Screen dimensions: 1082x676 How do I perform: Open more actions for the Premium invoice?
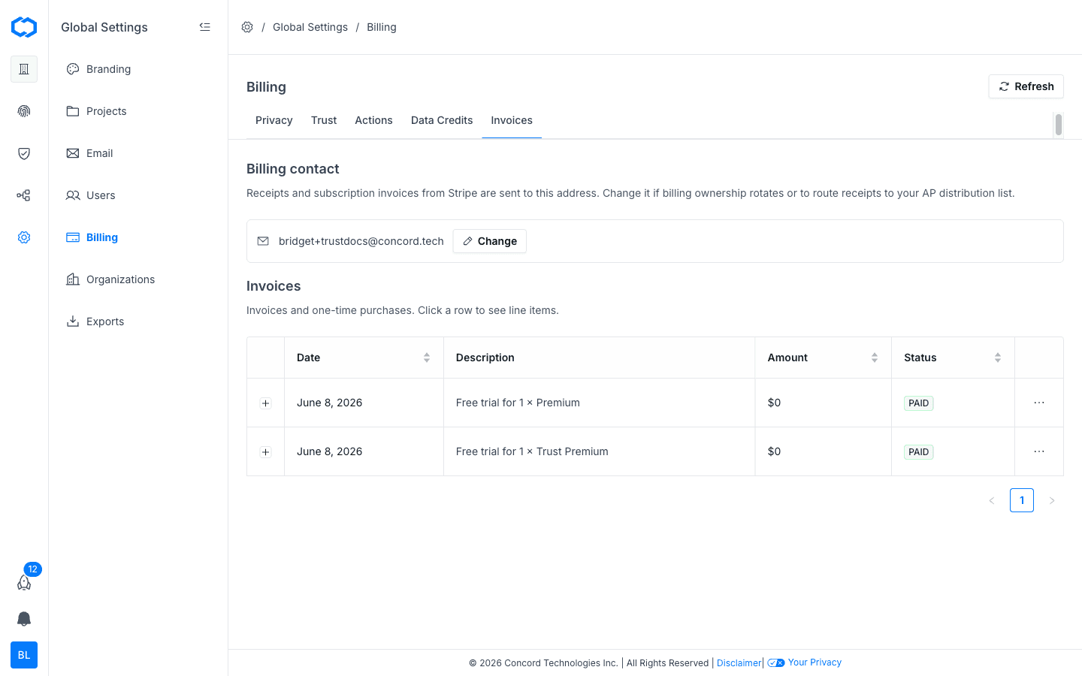tap(1039, 403)
